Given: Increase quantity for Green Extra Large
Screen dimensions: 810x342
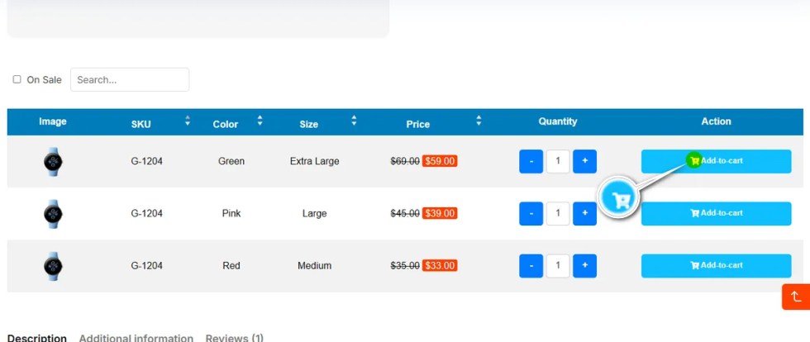Looking at the screenshot, I should pyautogui.click(x=585, y=161).
